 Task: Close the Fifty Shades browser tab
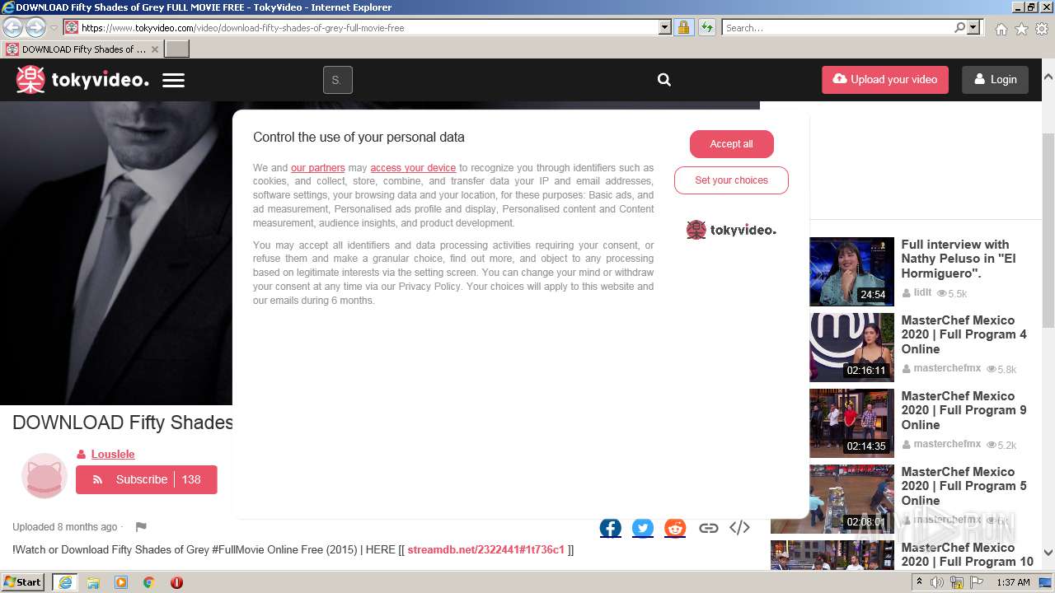pyautogui.click(x=155, y=49)
